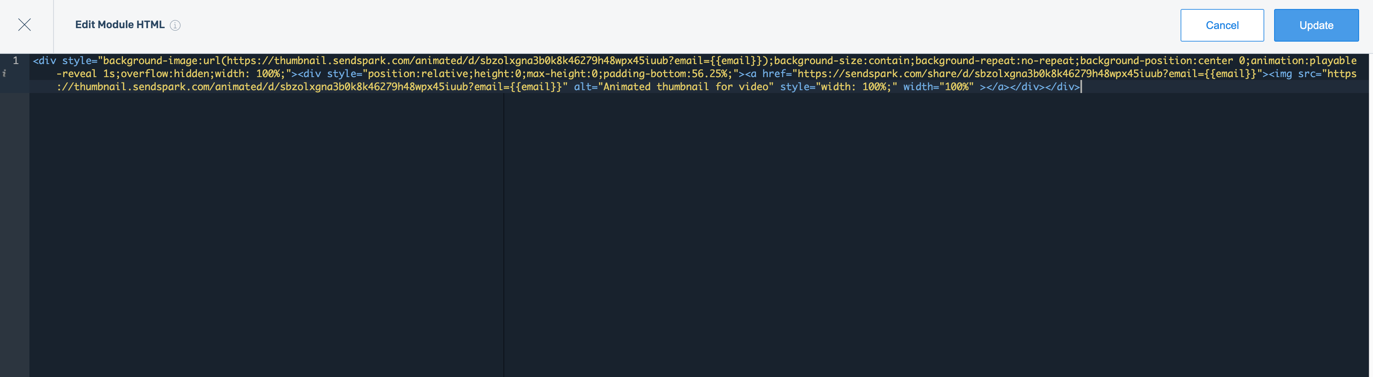Click the info icon next to Edit Module HTML
1373x377 pixels.
click(175, 25)
